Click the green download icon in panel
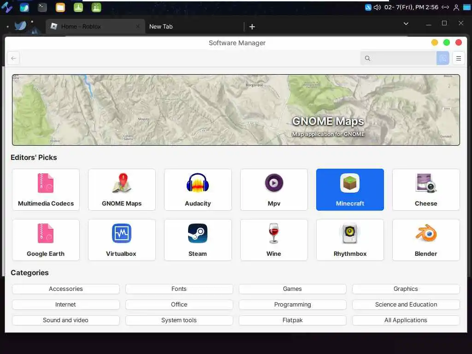 point(78,7)
